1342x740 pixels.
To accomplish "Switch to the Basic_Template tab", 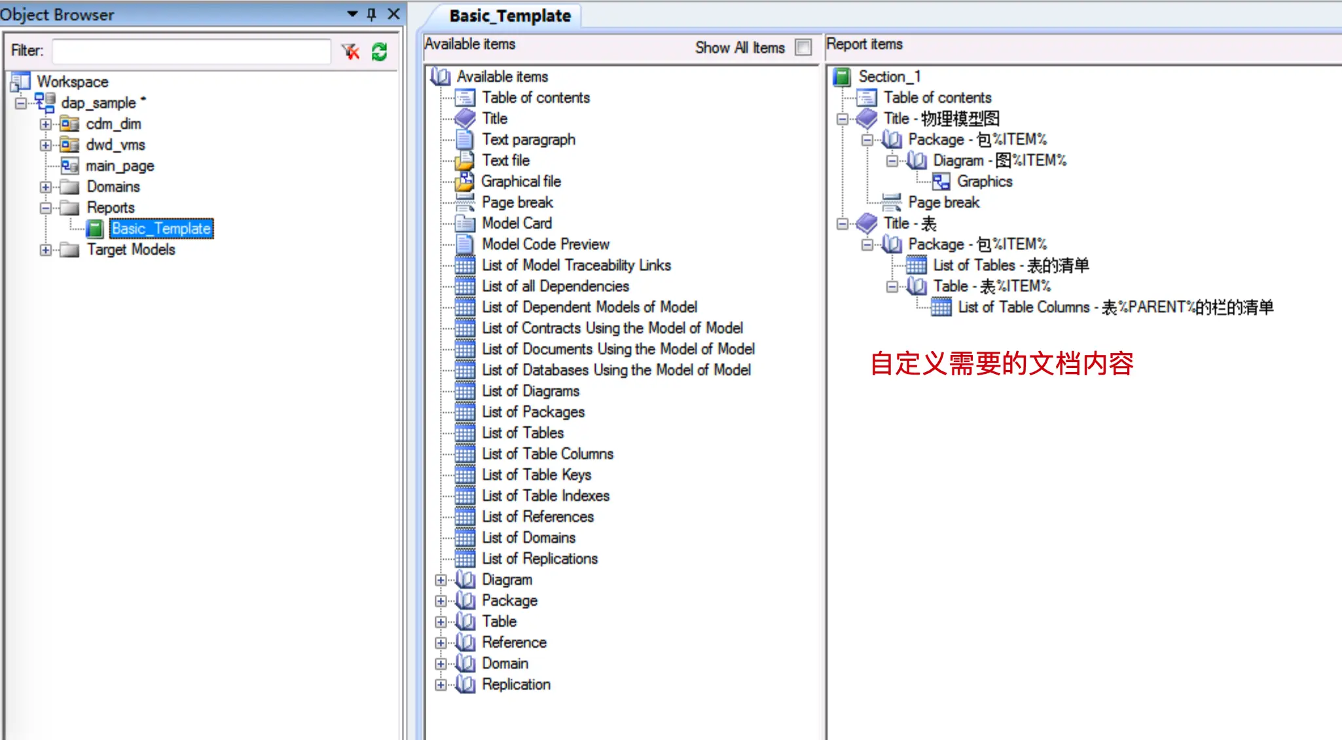I will [510, 16].
